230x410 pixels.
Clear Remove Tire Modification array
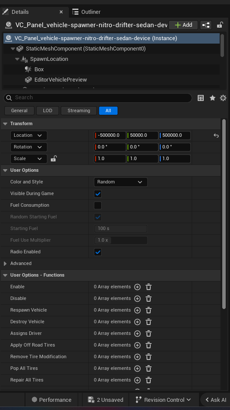coord(149,356)
